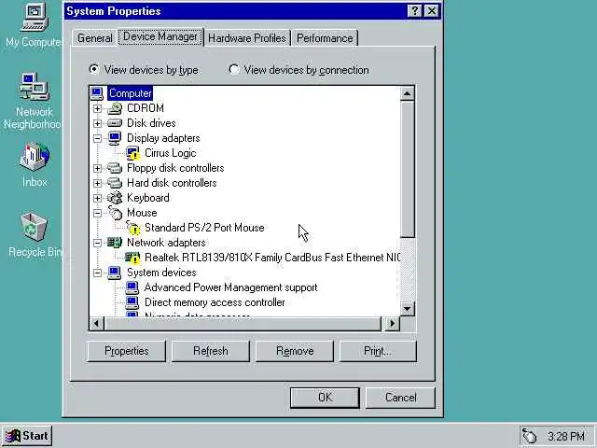Click the mouse icon in system tray

(530, 436)
